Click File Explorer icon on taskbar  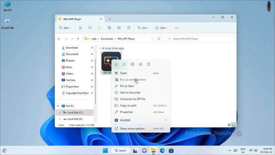(153, 151)
